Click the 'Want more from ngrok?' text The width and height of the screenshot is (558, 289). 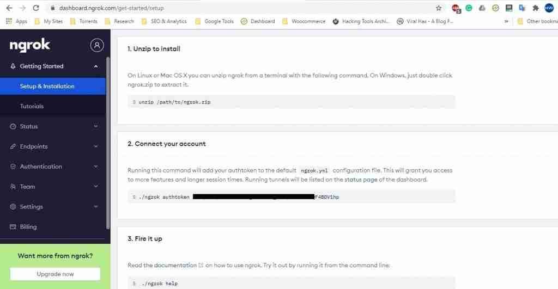(55, 256)
